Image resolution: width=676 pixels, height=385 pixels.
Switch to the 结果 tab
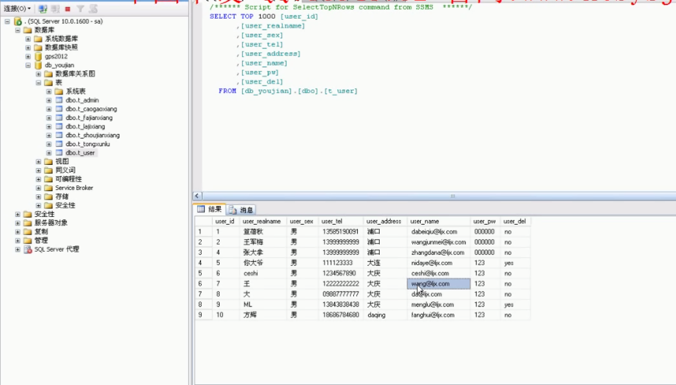click(209, 209)
